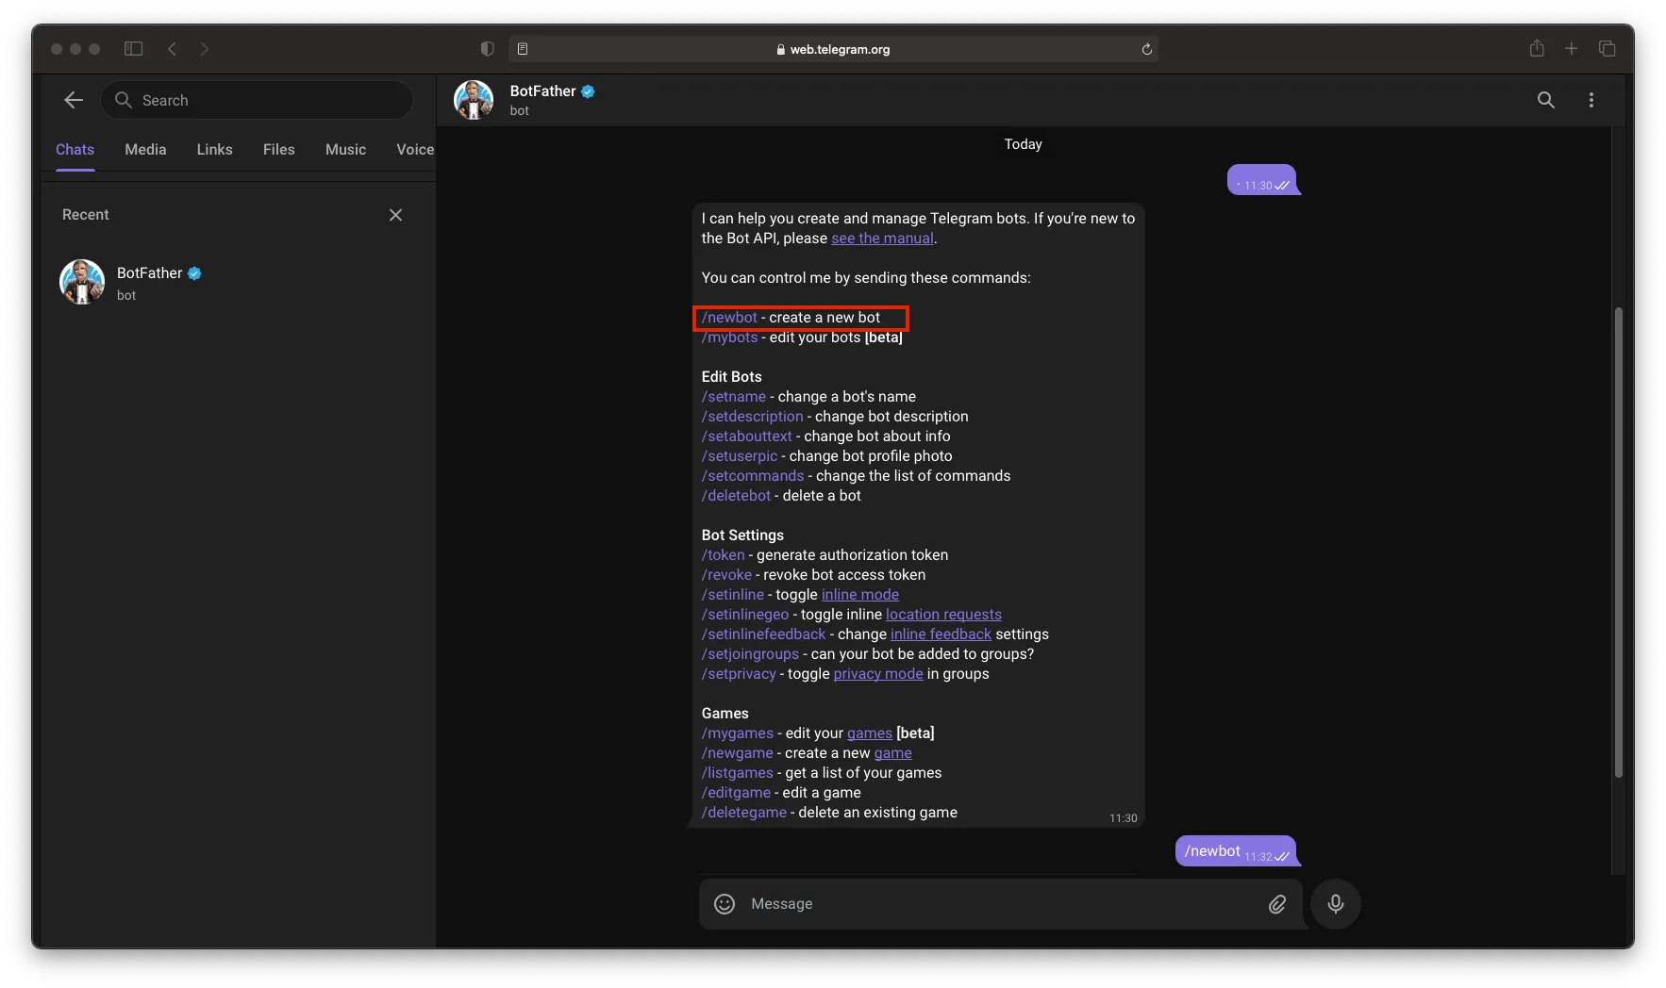Viewport: 1666px width, 988px height.
Task: Select the Chats tab
Action: (75, 150)
